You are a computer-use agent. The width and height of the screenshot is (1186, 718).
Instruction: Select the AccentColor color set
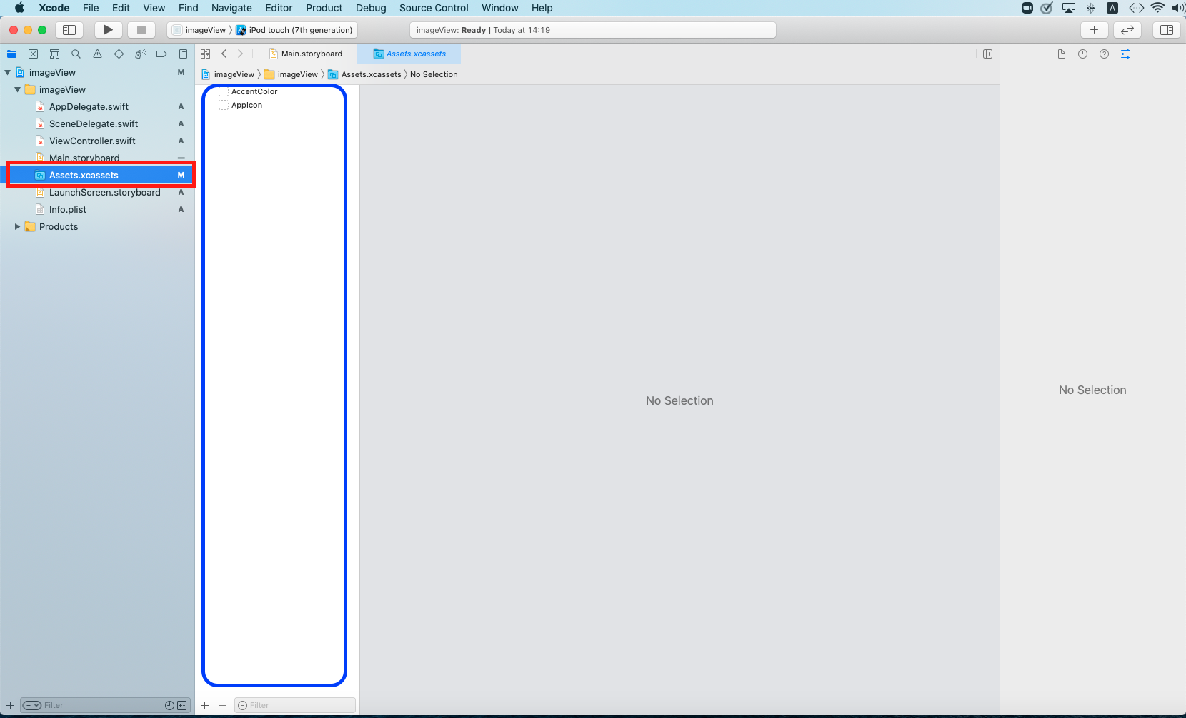click(248, 91)
